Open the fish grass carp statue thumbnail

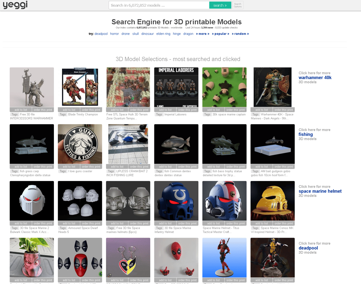[32, 144]
